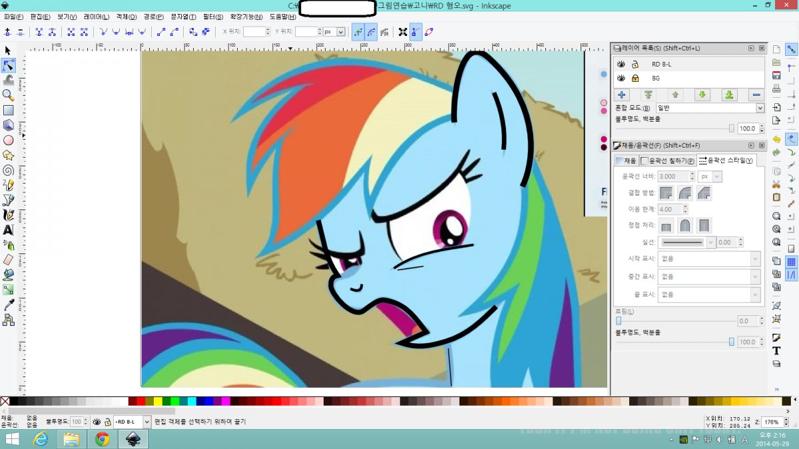Open the dash pattern 실선 dropdown

[x=686, y=242]
